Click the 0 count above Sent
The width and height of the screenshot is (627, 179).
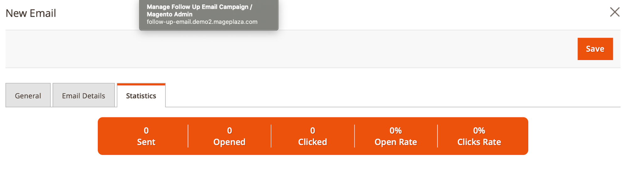point(146,130)
